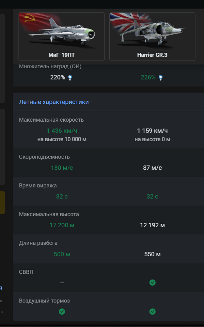
Task: Click the МиГ-19ПТ name label
Action: coord(62,55)
